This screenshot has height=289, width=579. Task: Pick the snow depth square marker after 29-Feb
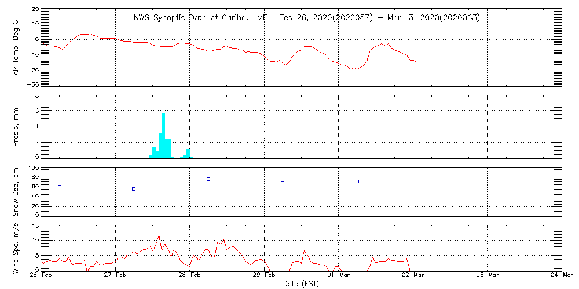pyautogui.click(x=283, y=180)
